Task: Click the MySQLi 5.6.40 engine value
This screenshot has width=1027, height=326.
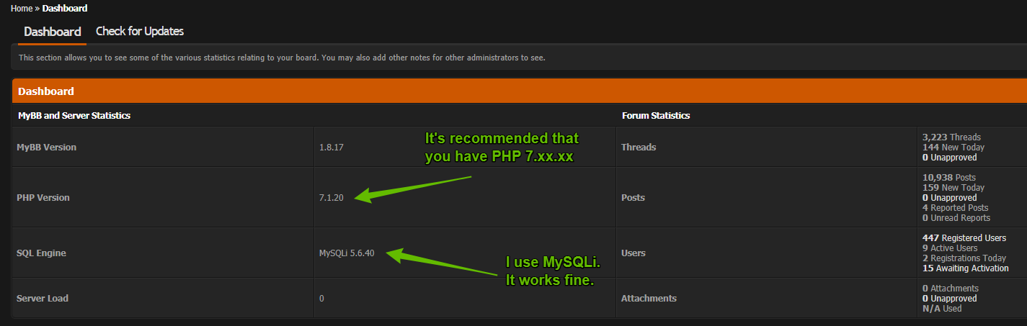Action: tap(347, 253)
